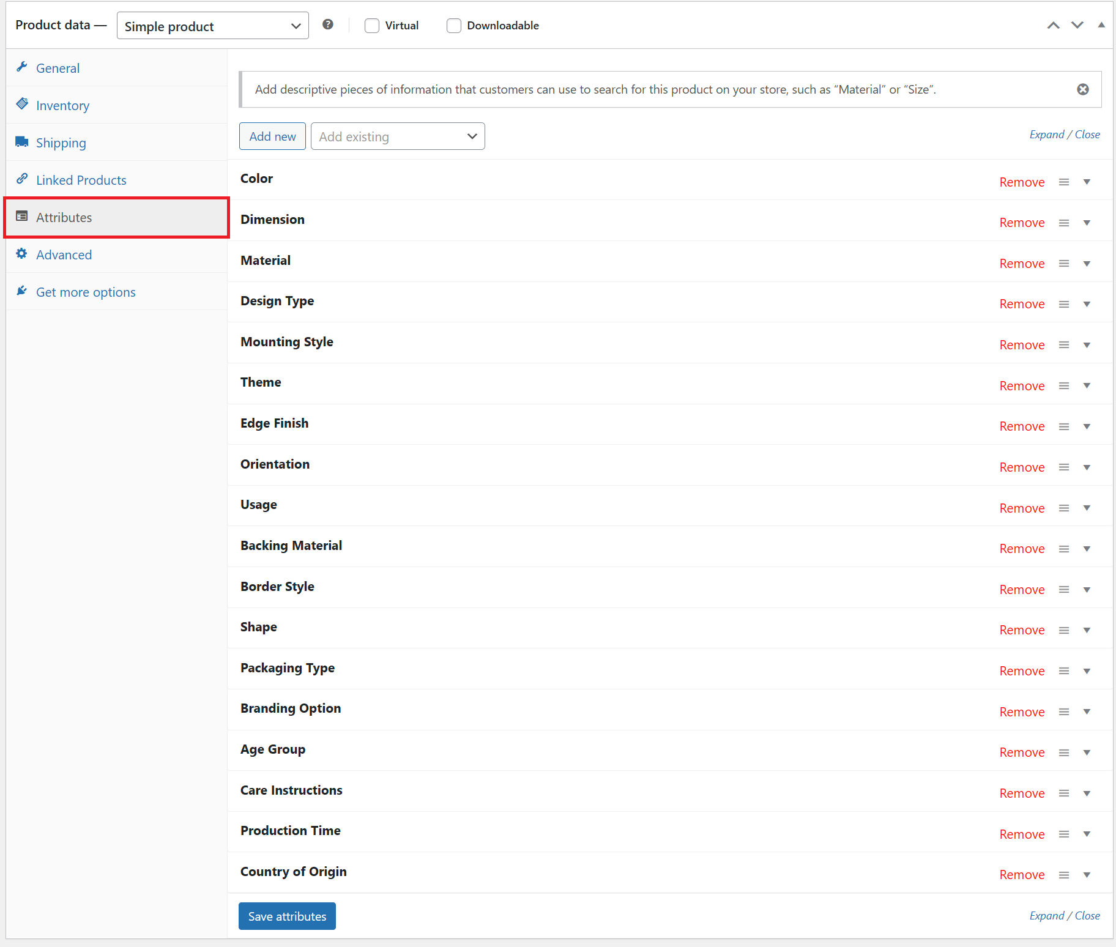The width and height of the screenshot is (1116, 947).
Task: Remove the Usage attribute
Action: point(1022,508)
